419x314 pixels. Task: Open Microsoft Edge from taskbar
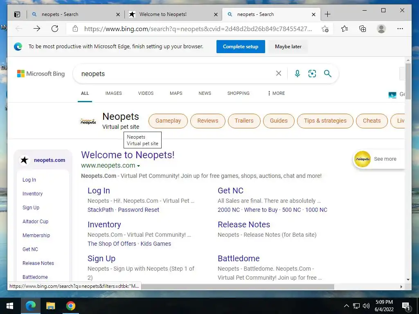click(x=30, y=306)
